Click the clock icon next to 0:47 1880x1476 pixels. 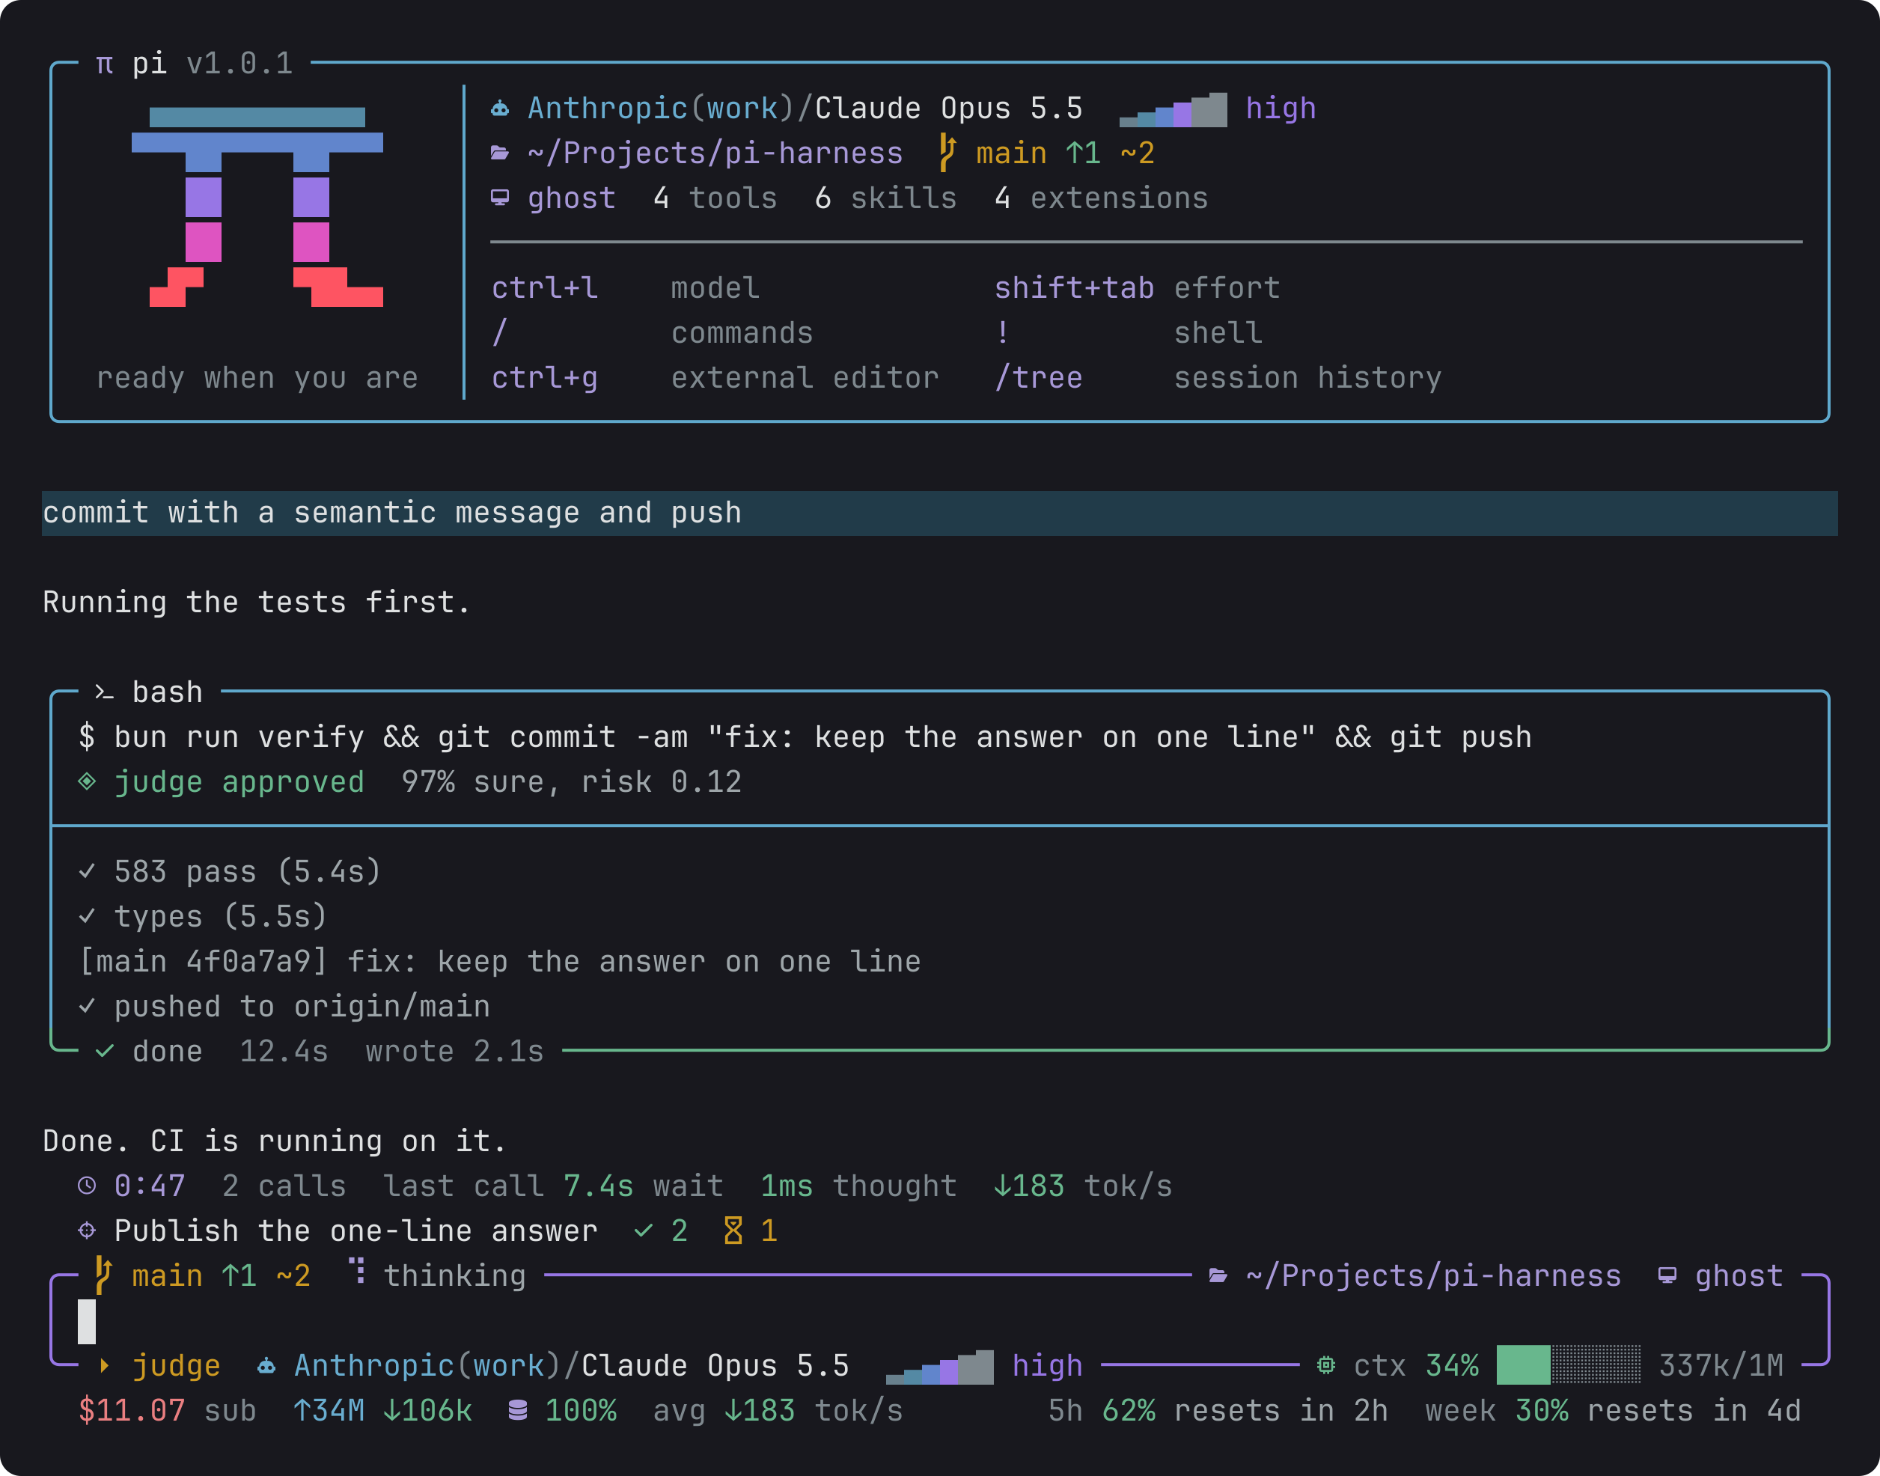[x=86, y=1186]
